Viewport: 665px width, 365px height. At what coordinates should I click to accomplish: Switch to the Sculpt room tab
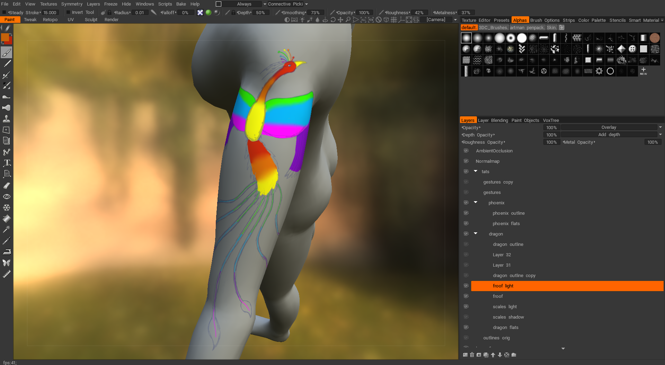[91, 20]
